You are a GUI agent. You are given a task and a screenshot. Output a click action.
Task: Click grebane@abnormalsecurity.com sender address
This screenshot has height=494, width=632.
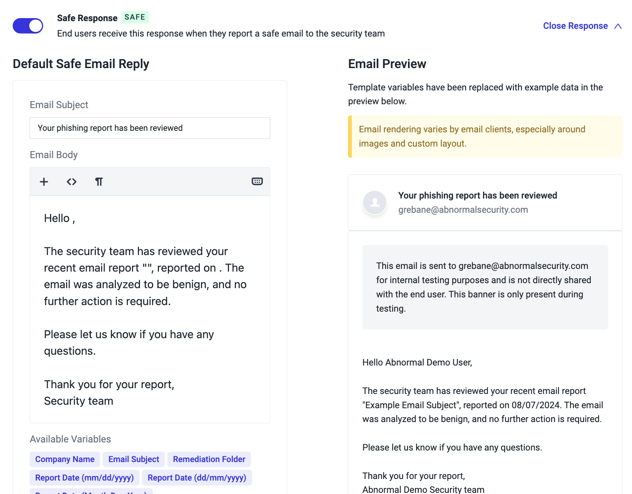[x=463, y=210]
